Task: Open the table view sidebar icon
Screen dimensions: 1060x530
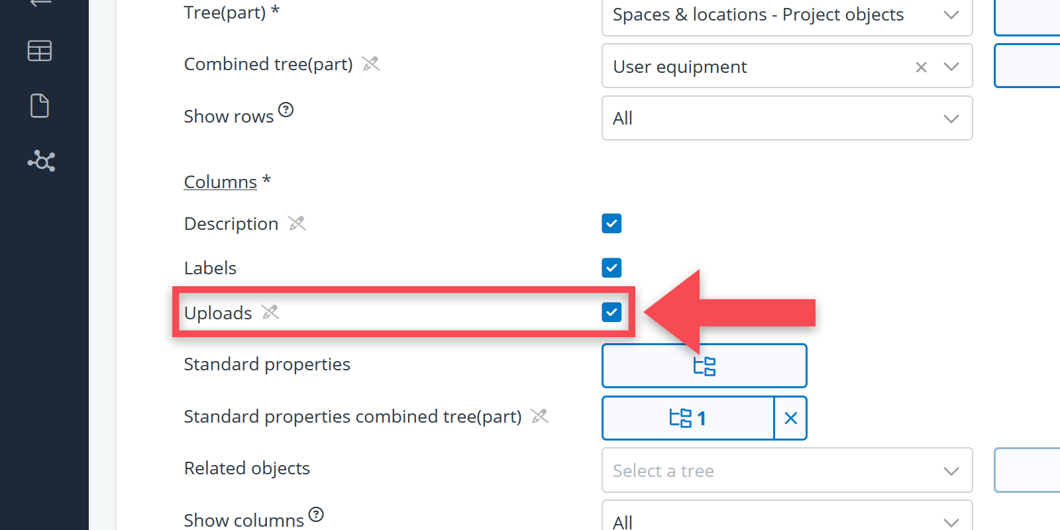Action: (x=40, y=51)
